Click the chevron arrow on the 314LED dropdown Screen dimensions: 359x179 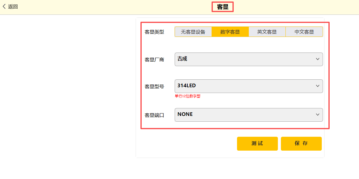pos(318,86)
